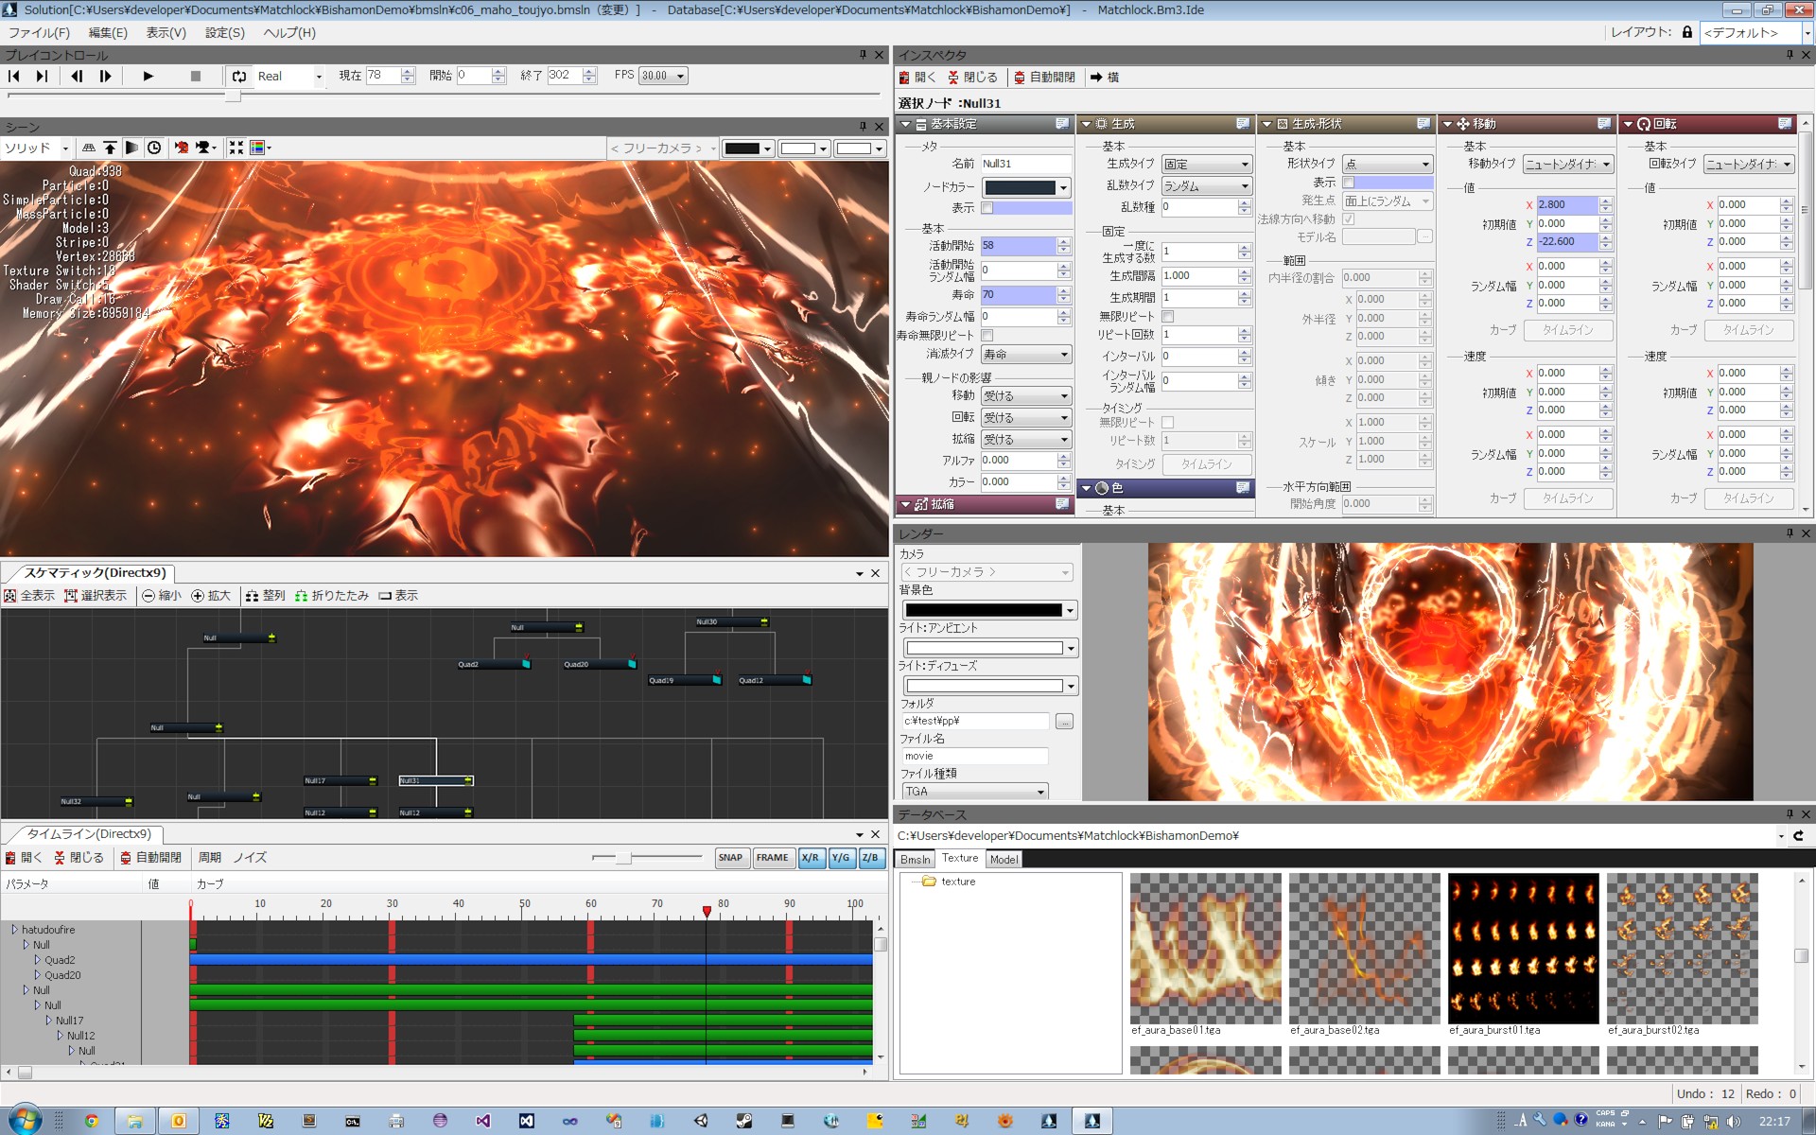Click the black background color swatch in render

pyautogui.click(x=983, y=611)
